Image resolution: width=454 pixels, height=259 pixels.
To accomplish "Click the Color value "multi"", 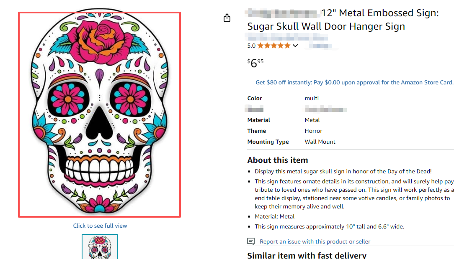I will click(x=312, y=98).
